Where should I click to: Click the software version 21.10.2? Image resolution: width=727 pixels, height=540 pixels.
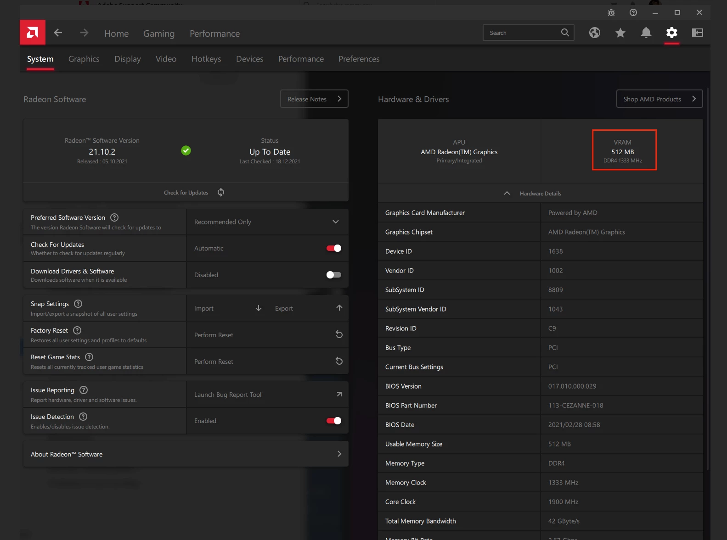click(102, 152)
